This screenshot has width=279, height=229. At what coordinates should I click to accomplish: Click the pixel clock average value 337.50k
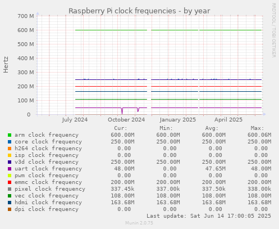pos(214,189)
